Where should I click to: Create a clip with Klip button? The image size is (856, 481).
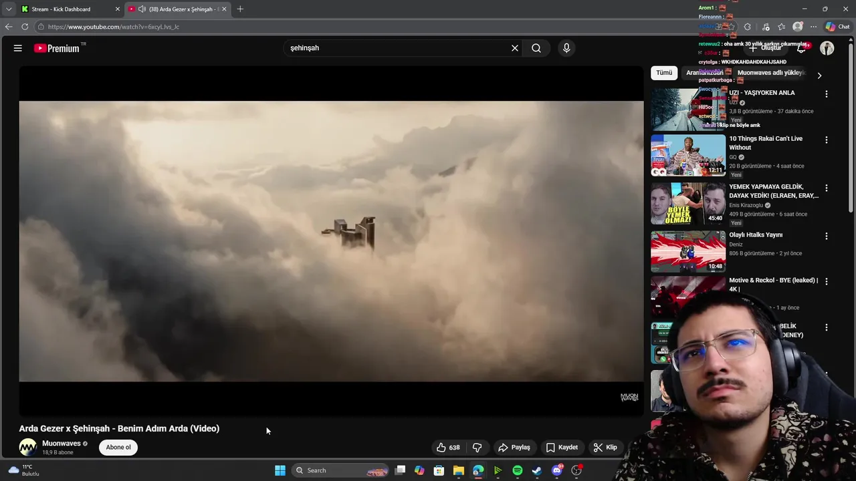pyautogui.click(x=605, y=448)
